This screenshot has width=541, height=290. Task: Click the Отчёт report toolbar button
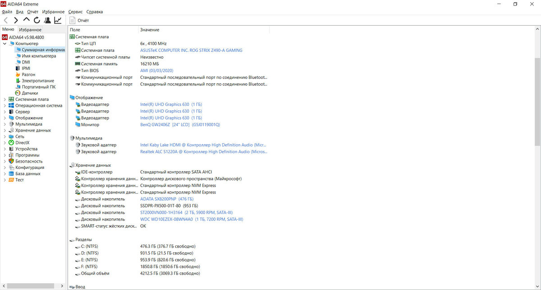pyautogui.click(x=79, y=20)
